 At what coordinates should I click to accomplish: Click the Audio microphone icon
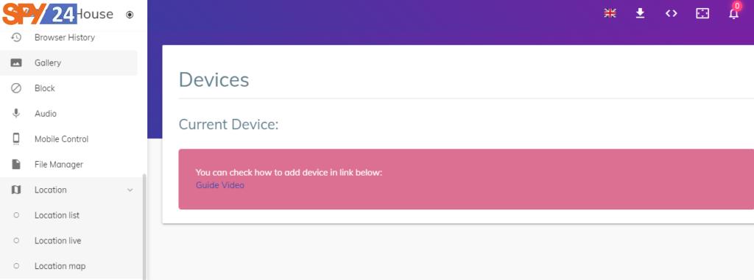pyautogui.click(x=16, y=114)
